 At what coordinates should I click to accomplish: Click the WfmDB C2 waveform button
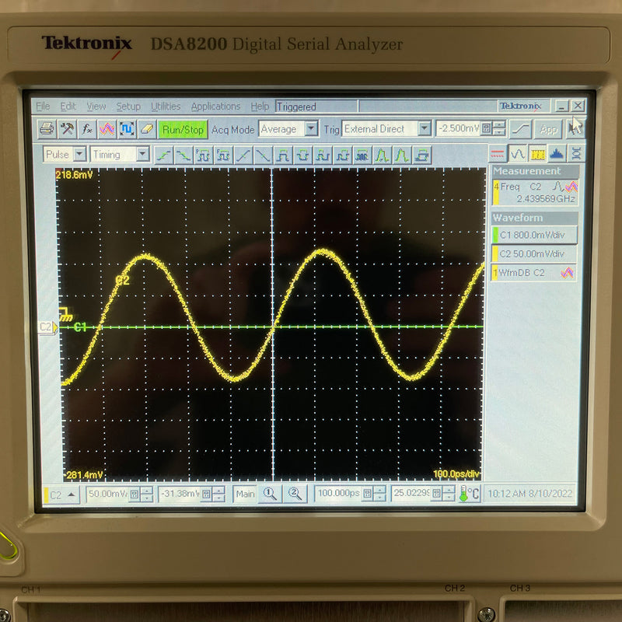534,273
